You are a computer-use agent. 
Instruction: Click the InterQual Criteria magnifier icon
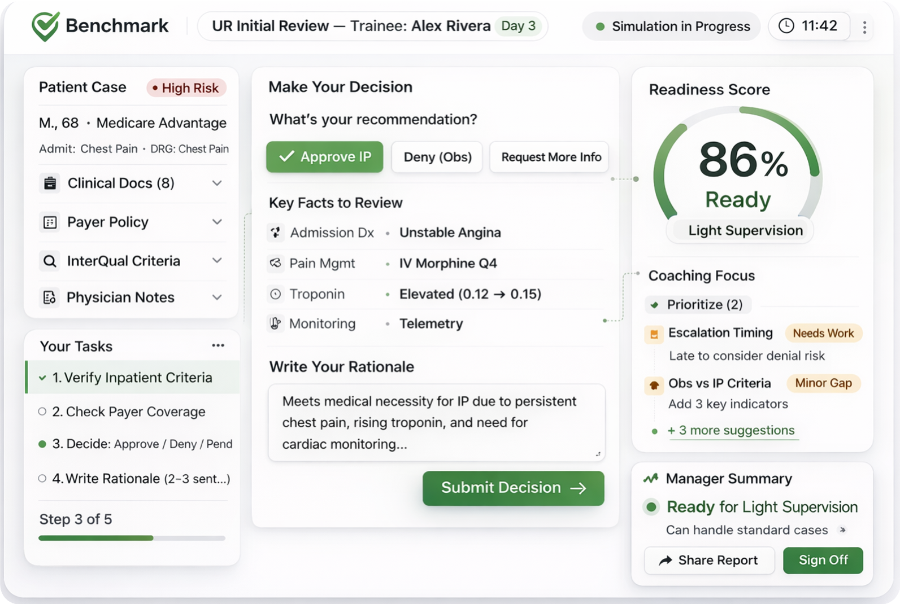coord(50,261)
